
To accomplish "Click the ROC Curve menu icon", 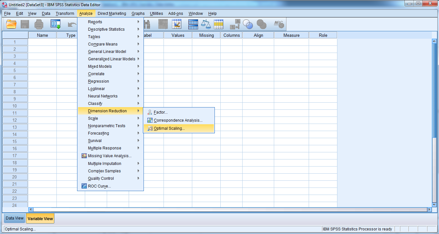I will click(x=84, y=186).
